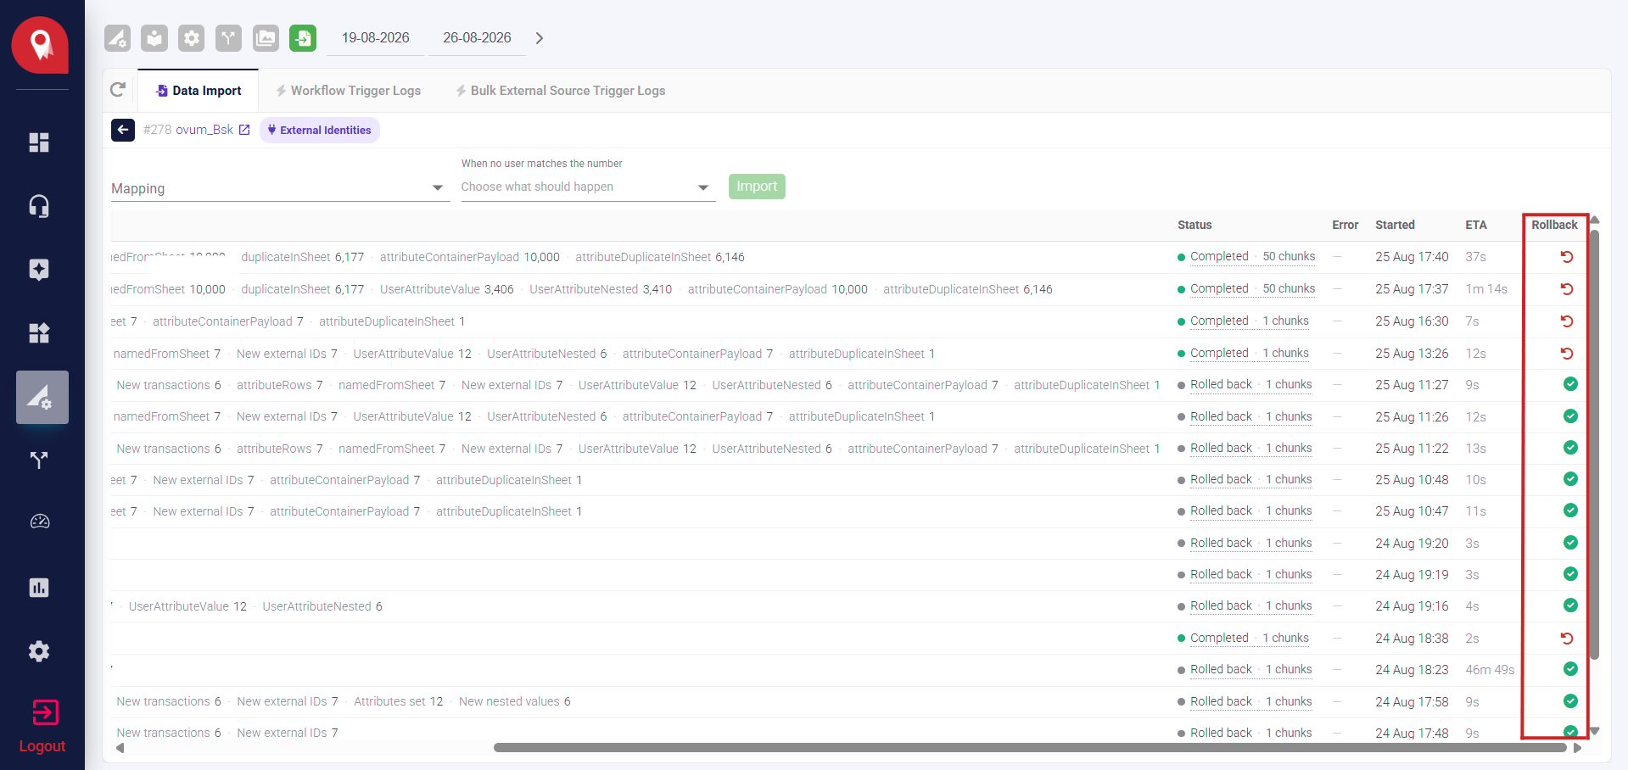Click the Import button

click(x=757, y=187)
